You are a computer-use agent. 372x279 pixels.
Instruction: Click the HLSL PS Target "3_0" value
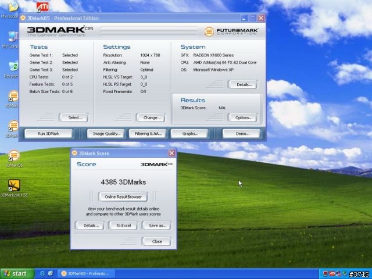click(x=144, y=84)
